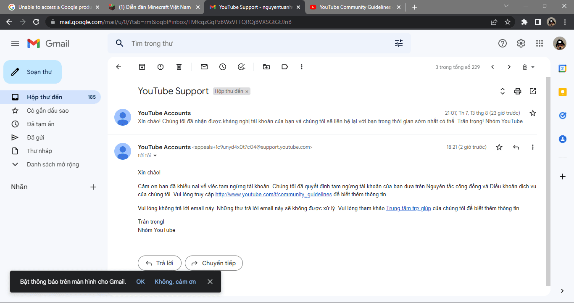Move conversation to a folder
The image size is (574, 303).
[x=266, y=67]
